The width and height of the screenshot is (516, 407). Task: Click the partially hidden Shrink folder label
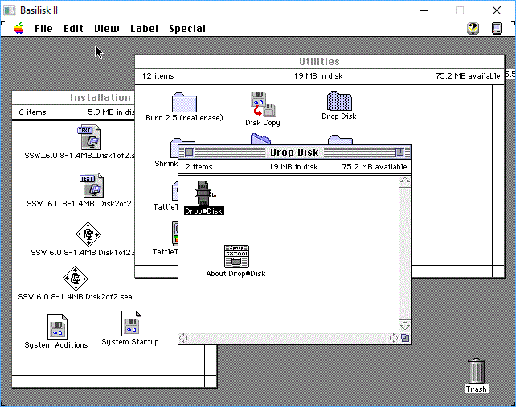click(166, 164)
